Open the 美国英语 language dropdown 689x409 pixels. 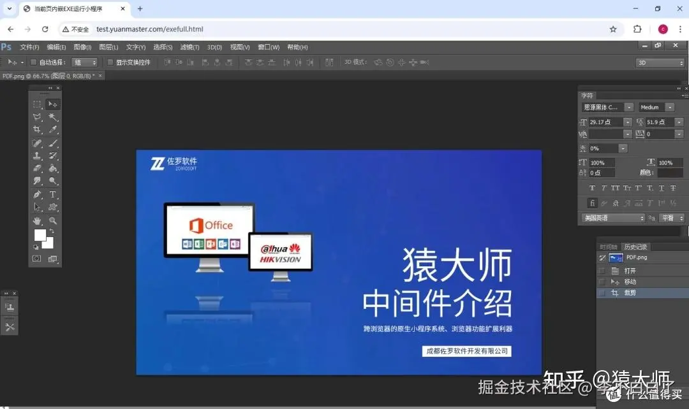point(614,218)
